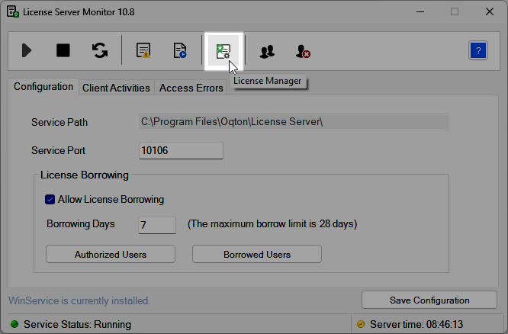Switch to the Client Activities tab
Image resolution: width=508 pixels, height=334 pixels.
(x=116, y=88)
